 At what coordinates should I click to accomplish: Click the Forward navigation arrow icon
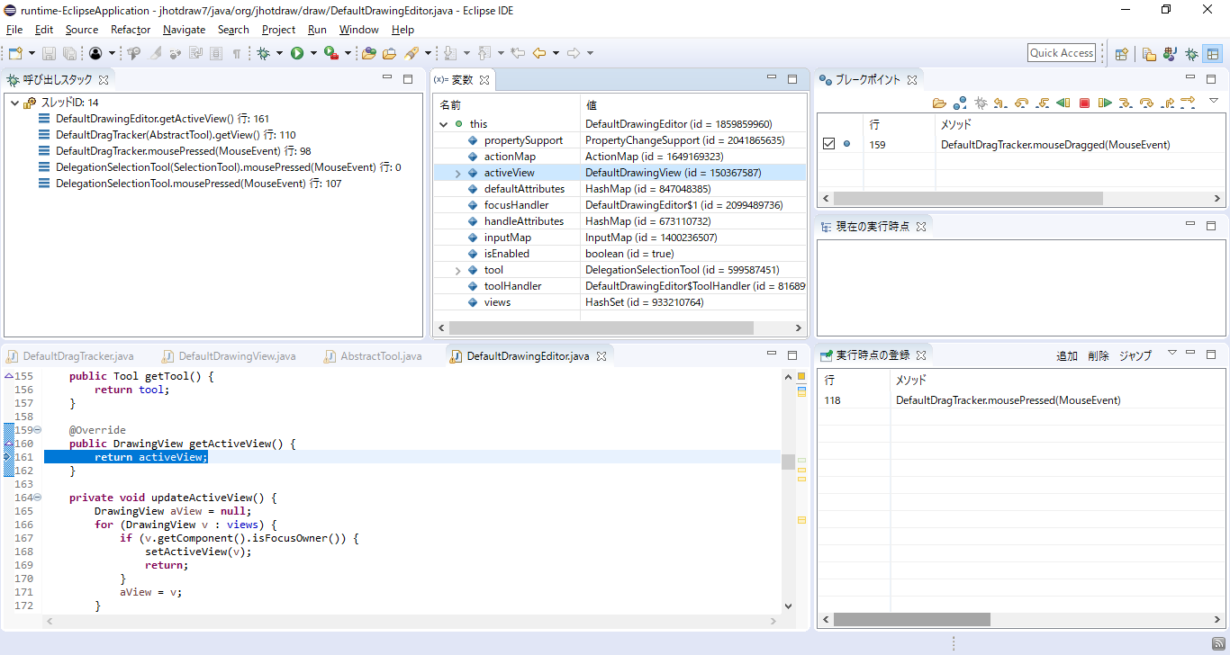(573, 53)
